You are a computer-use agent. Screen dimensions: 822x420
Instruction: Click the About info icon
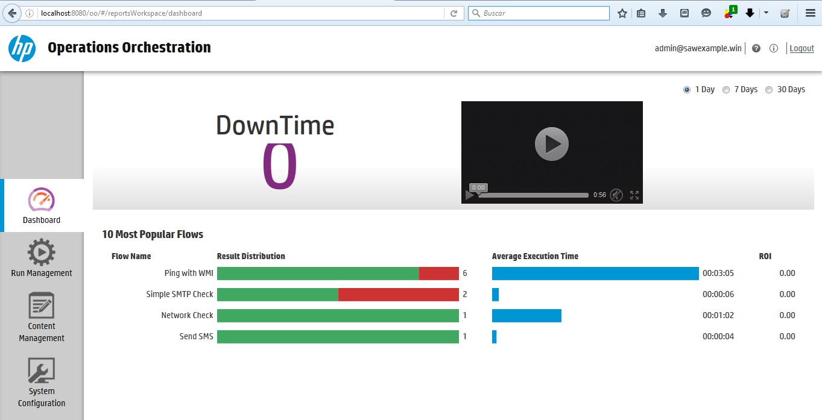[774, 48]
